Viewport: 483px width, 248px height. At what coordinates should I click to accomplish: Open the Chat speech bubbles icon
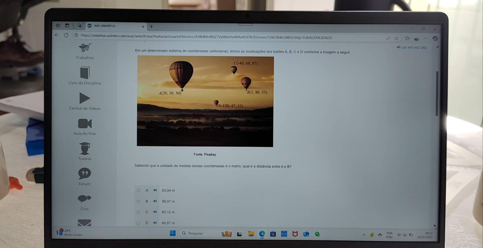pos(84,199)
